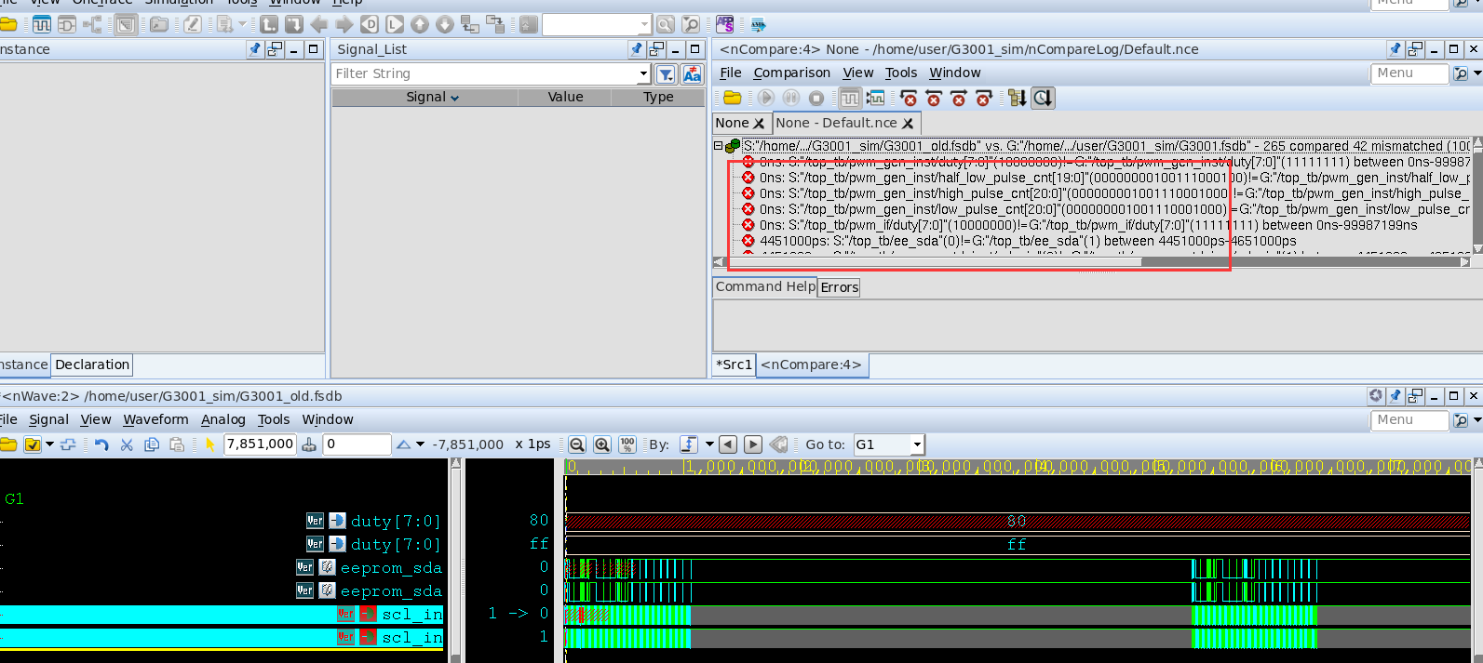The width and height of the screenshot is (1483, 663).
Task: Select the high_pulse_cnt[20:0] mismatch row
Action: [x=1107, y=193]
